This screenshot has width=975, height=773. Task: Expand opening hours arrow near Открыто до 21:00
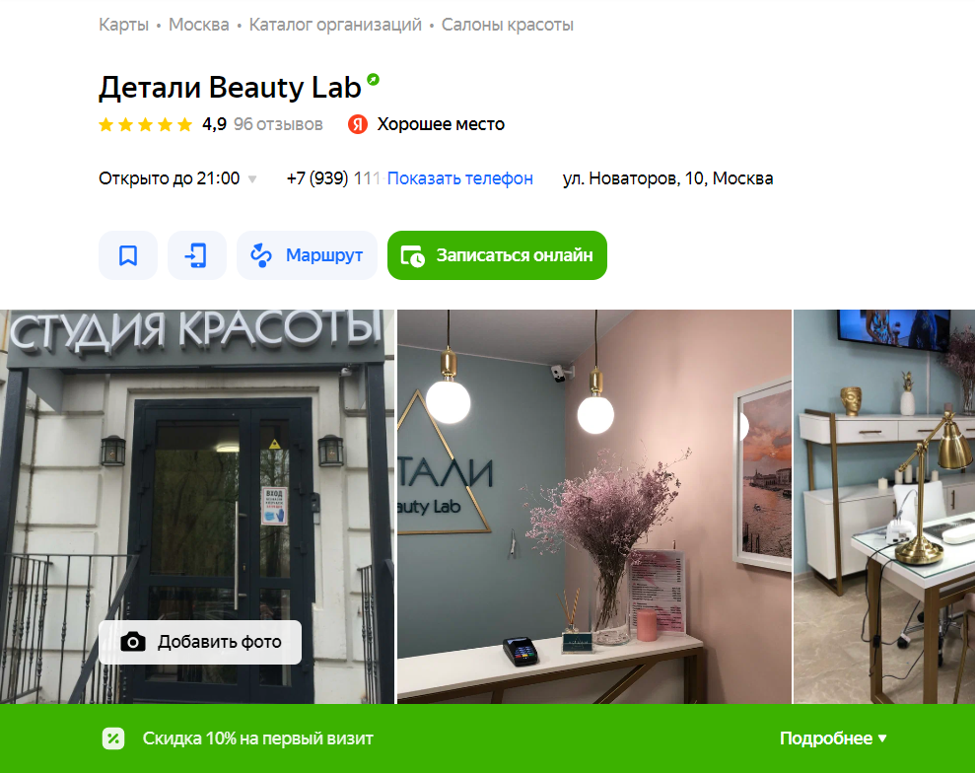(x=252, y=179)
